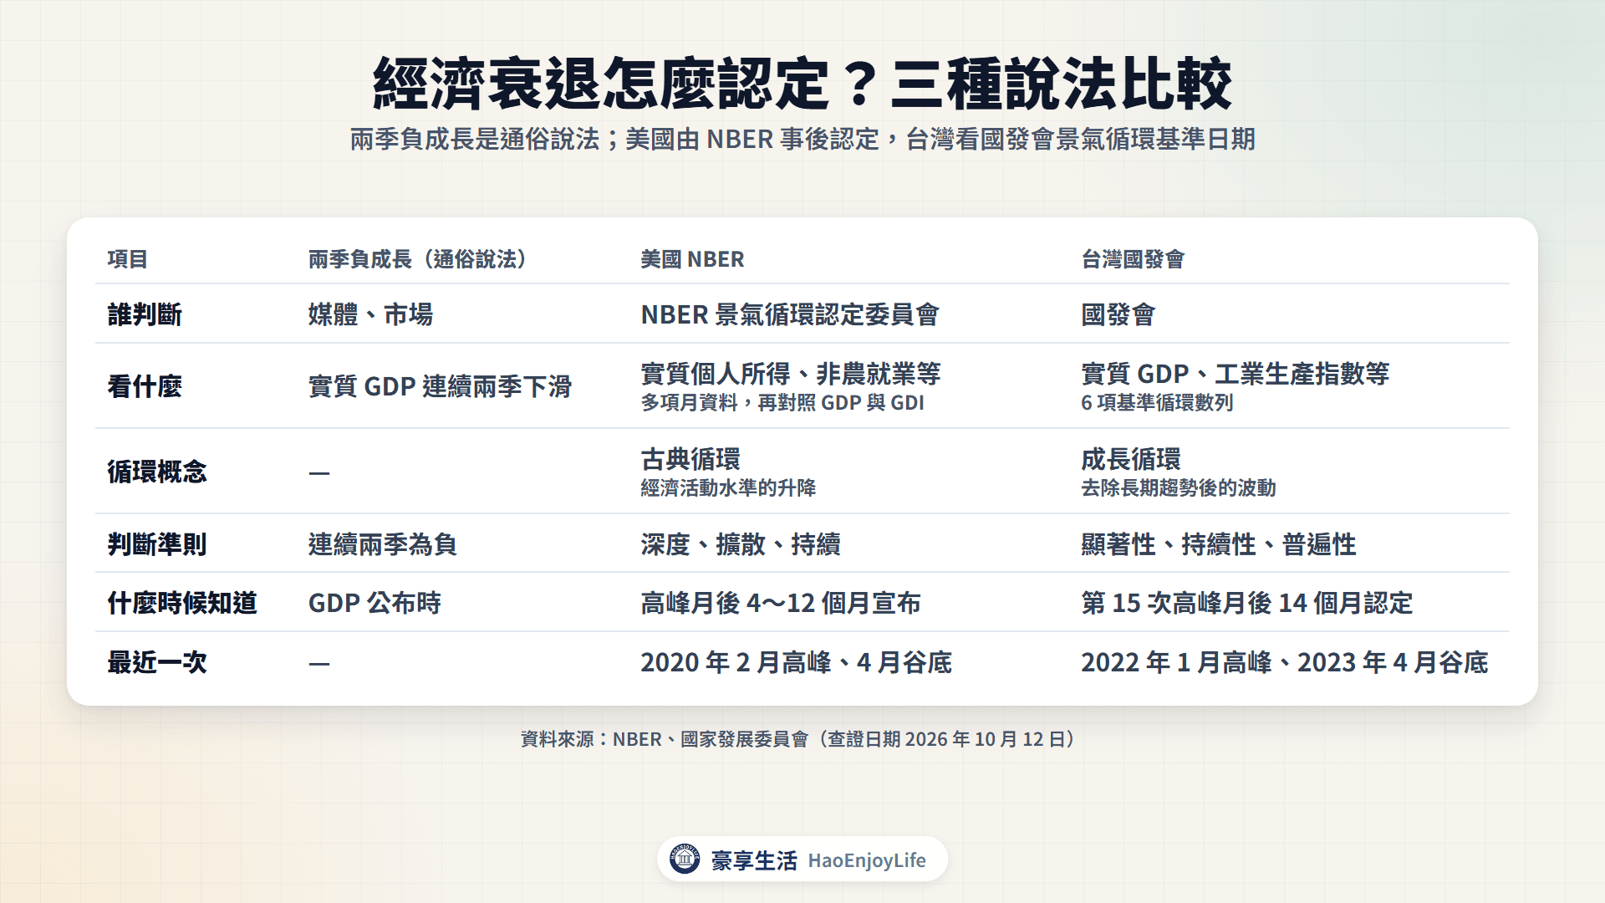Screen dimensions: 1605x903
Task: Click the 實質 GDP 連續兩季下滑 cell
Action: 440,386
